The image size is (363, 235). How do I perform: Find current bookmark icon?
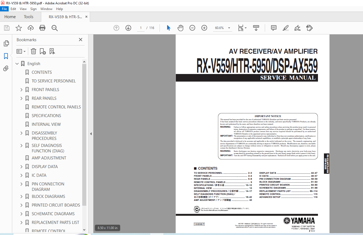pyautogui.click(x=52, y=51)
